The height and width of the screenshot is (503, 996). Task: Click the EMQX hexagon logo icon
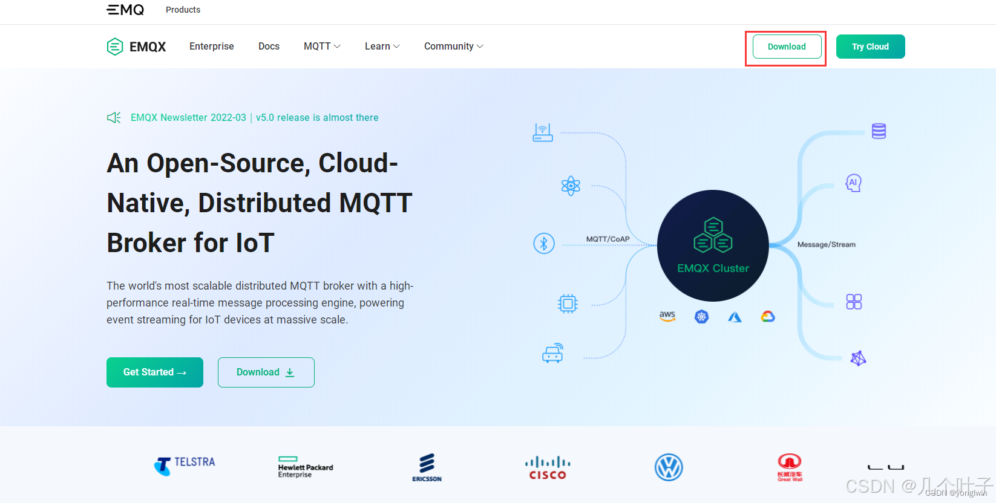click(115, 47)
